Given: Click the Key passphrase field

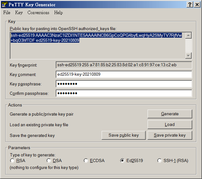Looking at the screenshot, I should coord(124,84).
